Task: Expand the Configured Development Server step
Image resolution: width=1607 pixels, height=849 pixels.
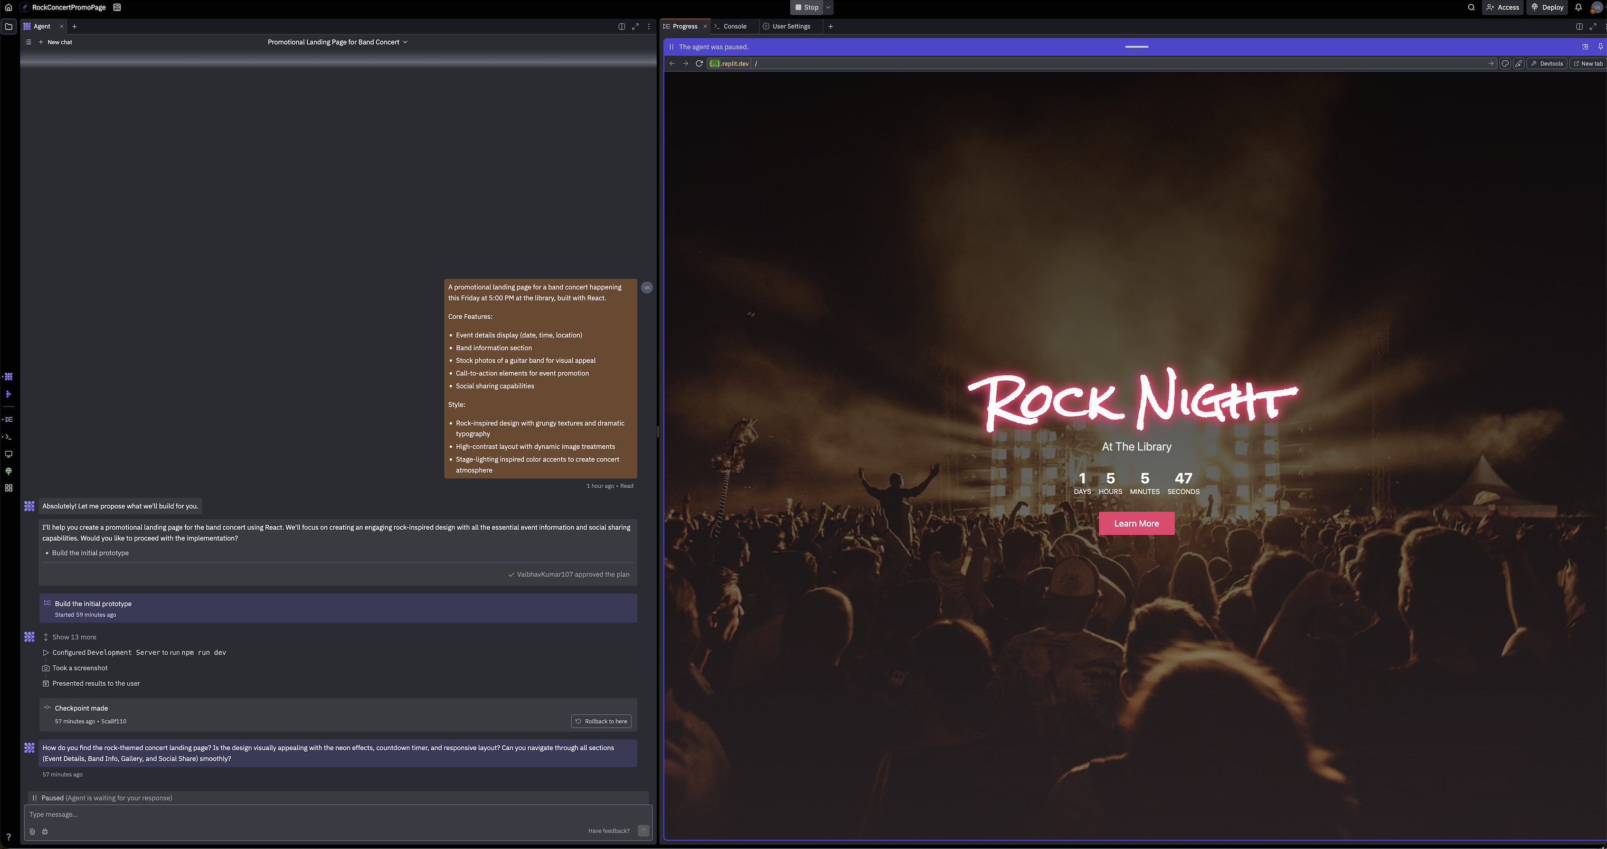Action: coord(134,652)
